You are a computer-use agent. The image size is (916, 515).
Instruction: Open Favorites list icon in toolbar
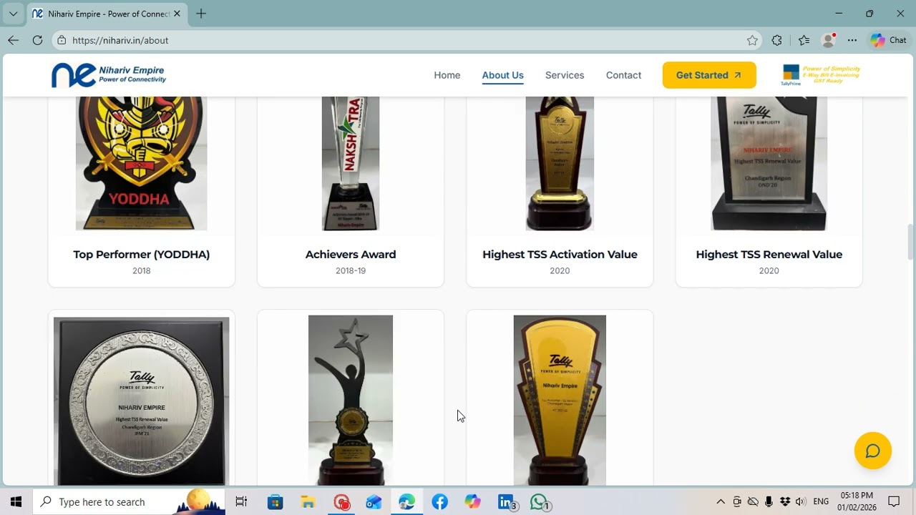[x=804, y=41]
